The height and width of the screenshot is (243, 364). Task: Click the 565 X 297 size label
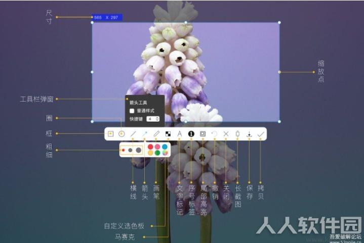coord(107,17)
